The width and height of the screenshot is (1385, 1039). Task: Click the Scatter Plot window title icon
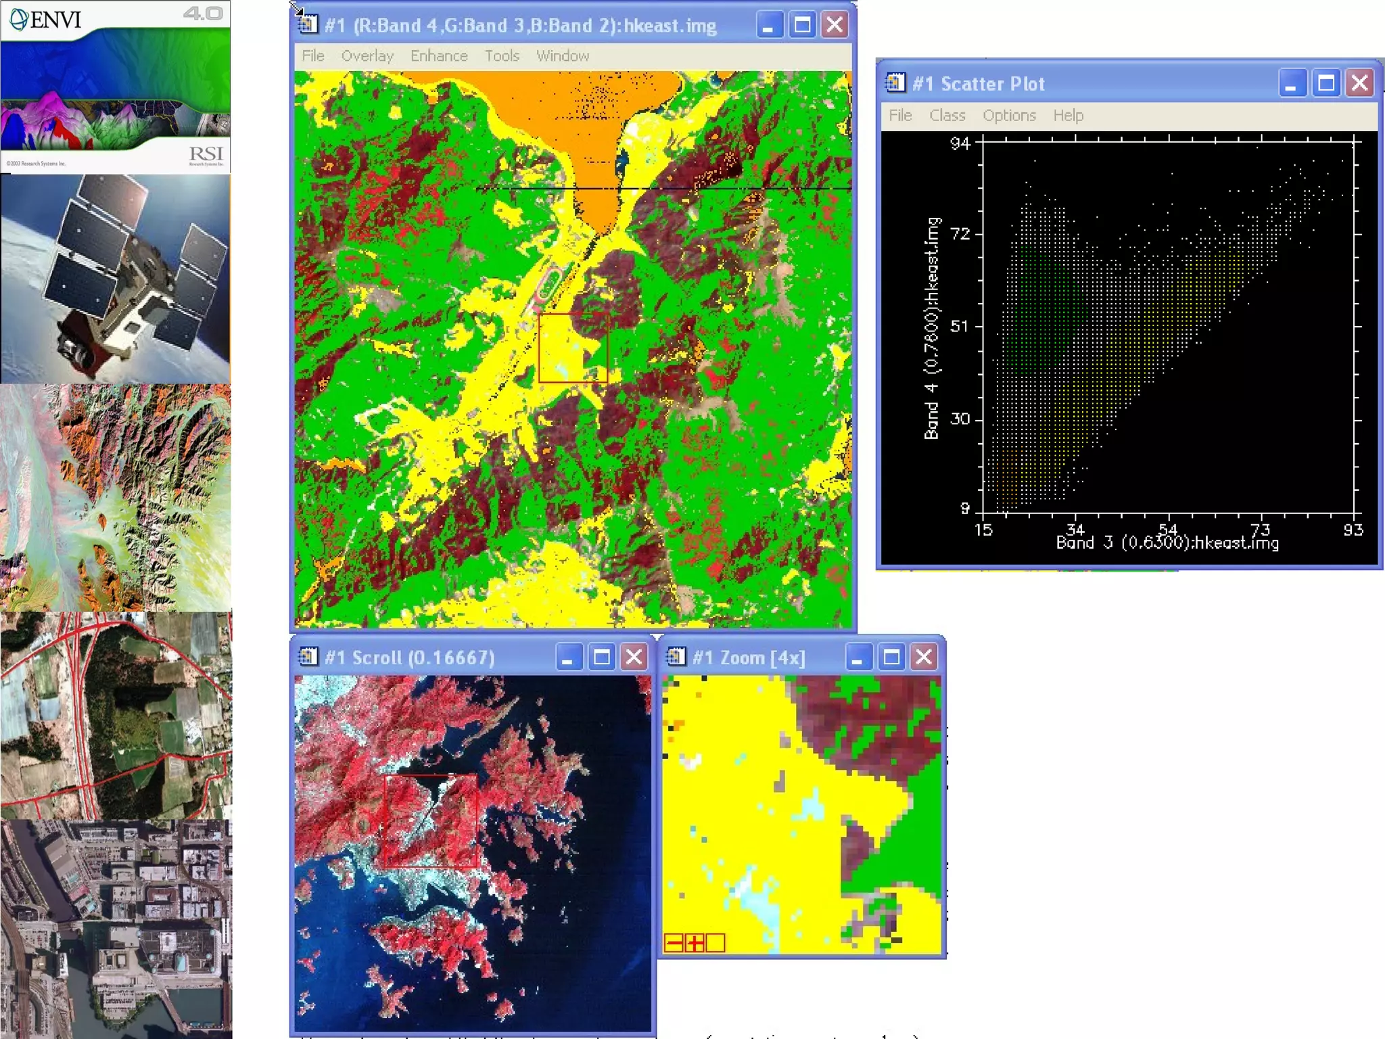[895, 83]
